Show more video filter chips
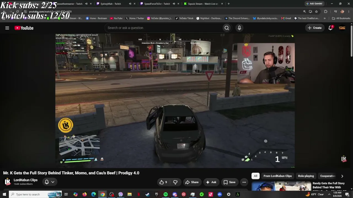Image resolution: width=353 pixels, height=198 pixels. coord(342,176)
